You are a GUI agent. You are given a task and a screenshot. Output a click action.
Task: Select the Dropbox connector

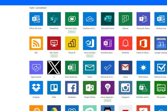[x=36, y=88]
